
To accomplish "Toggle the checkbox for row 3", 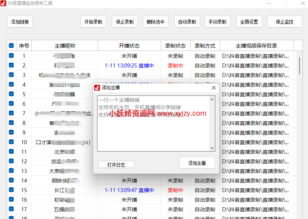I will click(x=11, y=75).
